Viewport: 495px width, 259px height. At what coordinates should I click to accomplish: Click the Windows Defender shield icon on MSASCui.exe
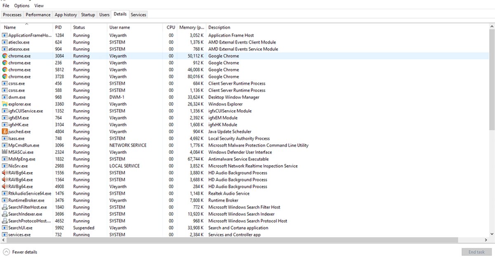pos(4,152)
